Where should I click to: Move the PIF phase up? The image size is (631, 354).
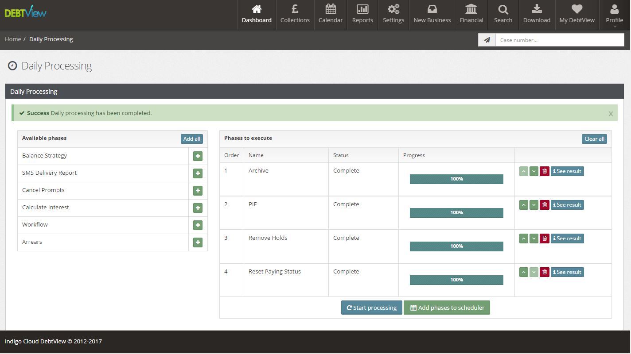click(x=523, y=205)
